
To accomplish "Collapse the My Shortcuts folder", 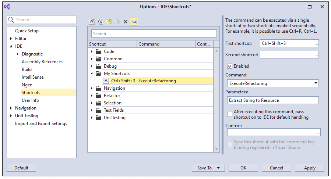I will [x=92, y=74].
